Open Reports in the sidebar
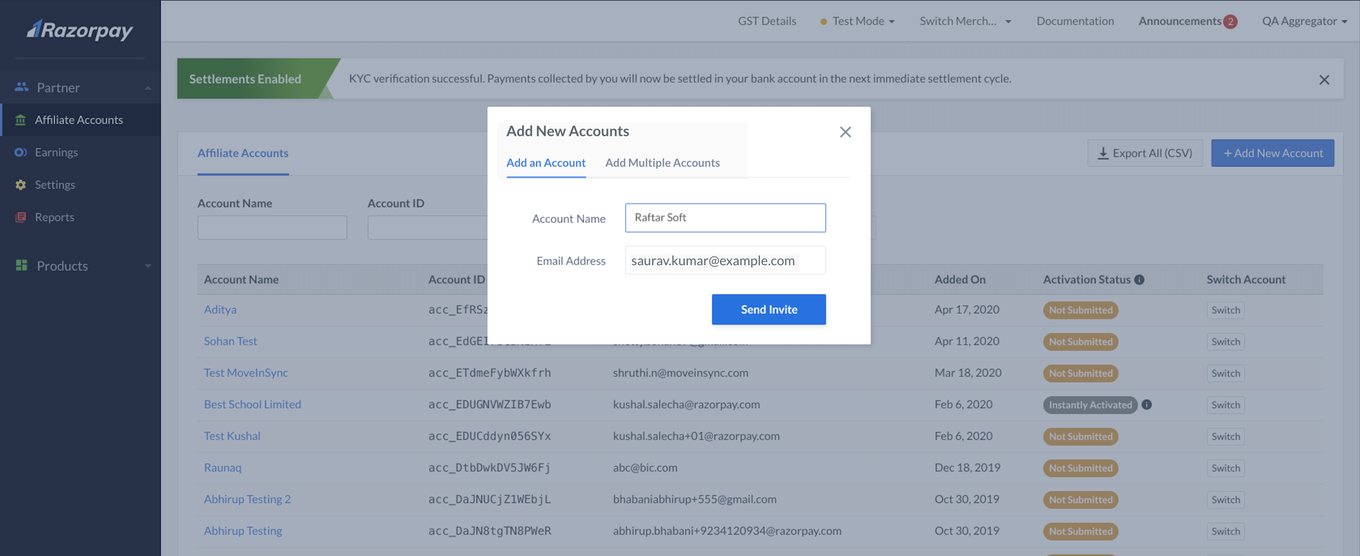The height and width of the screenshot is (556, 1360). pyautogui.click(x=54, y=217)
